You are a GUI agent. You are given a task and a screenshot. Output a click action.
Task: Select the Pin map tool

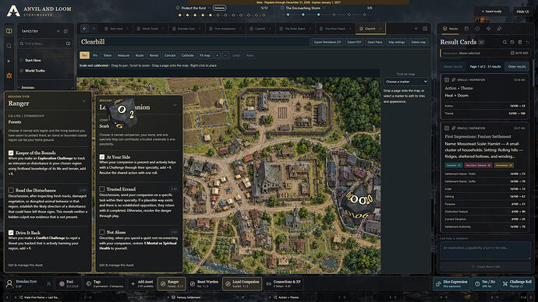click(95, 55)
